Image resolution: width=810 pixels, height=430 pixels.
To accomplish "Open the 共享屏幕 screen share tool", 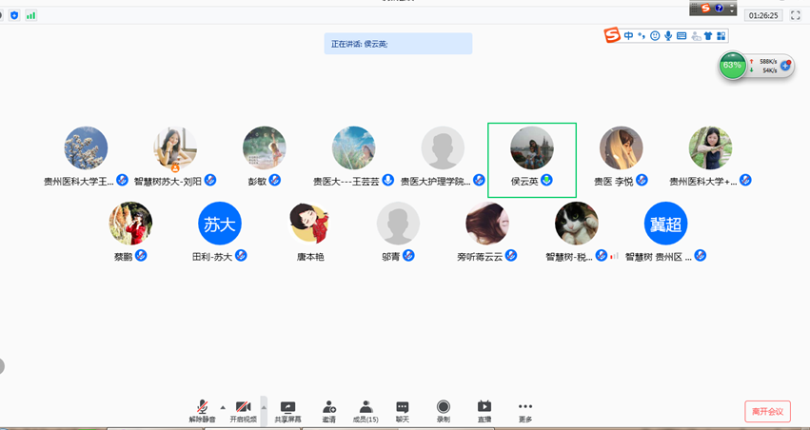I will (287, 411).
